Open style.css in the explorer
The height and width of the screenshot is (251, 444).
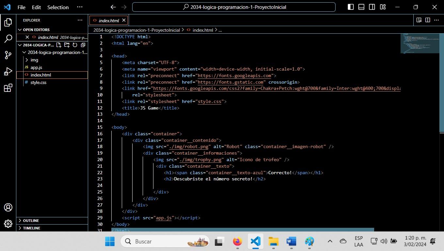click(52, 82)
